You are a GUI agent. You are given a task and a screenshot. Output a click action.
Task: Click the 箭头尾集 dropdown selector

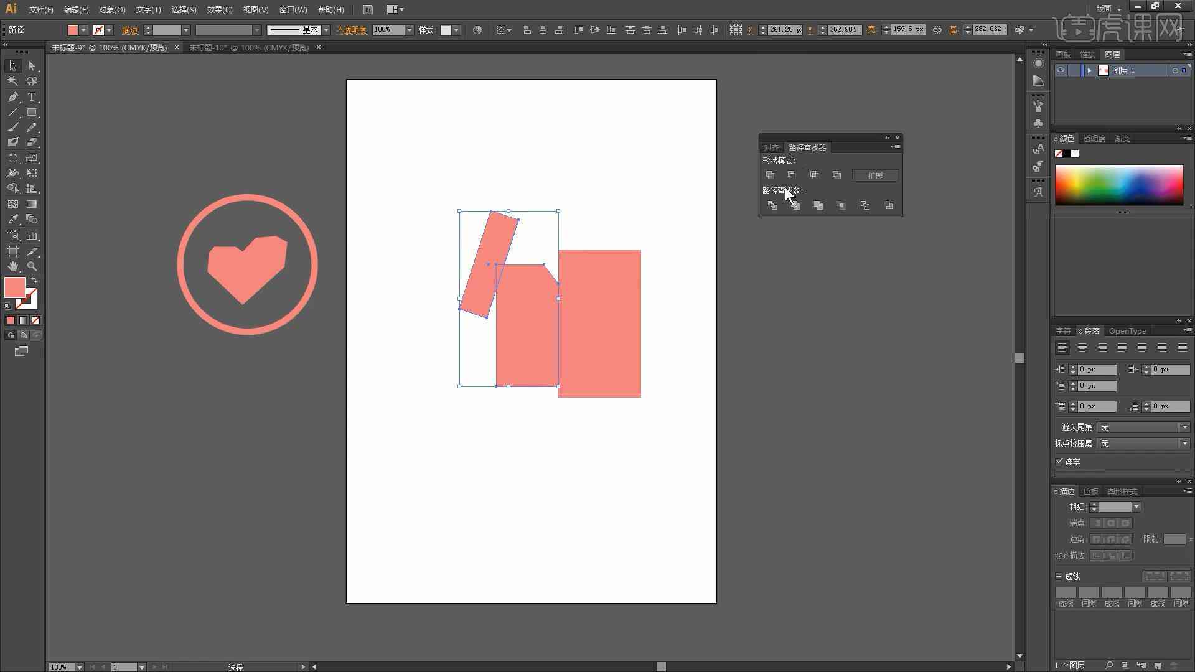(1141, 427)
